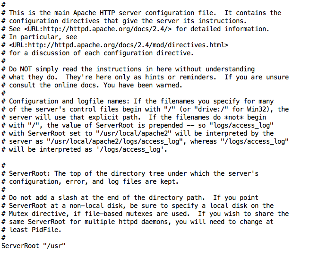Click "In particular, see" comment line
The height and width of the screenshot is (258, 318).
tap(39, 37)
